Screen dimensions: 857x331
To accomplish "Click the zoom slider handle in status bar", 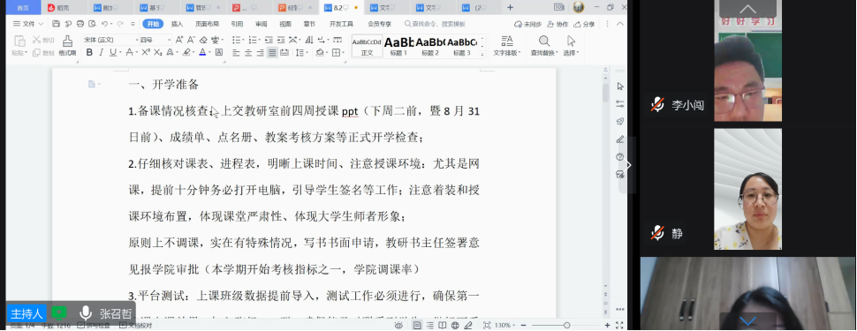I will pos(567,326).
